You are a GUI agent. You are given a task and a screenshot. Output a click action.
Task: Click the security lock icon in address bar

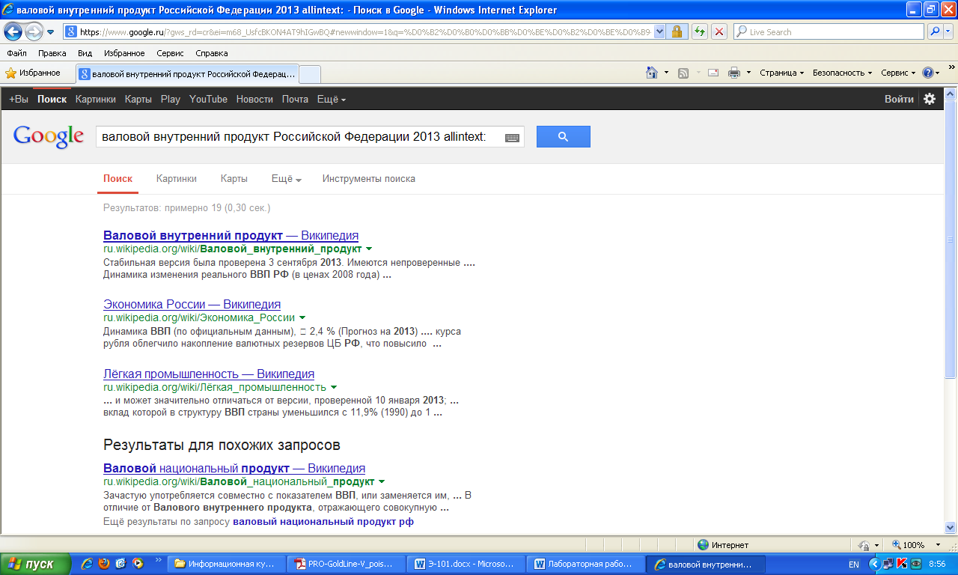[677, 32]
